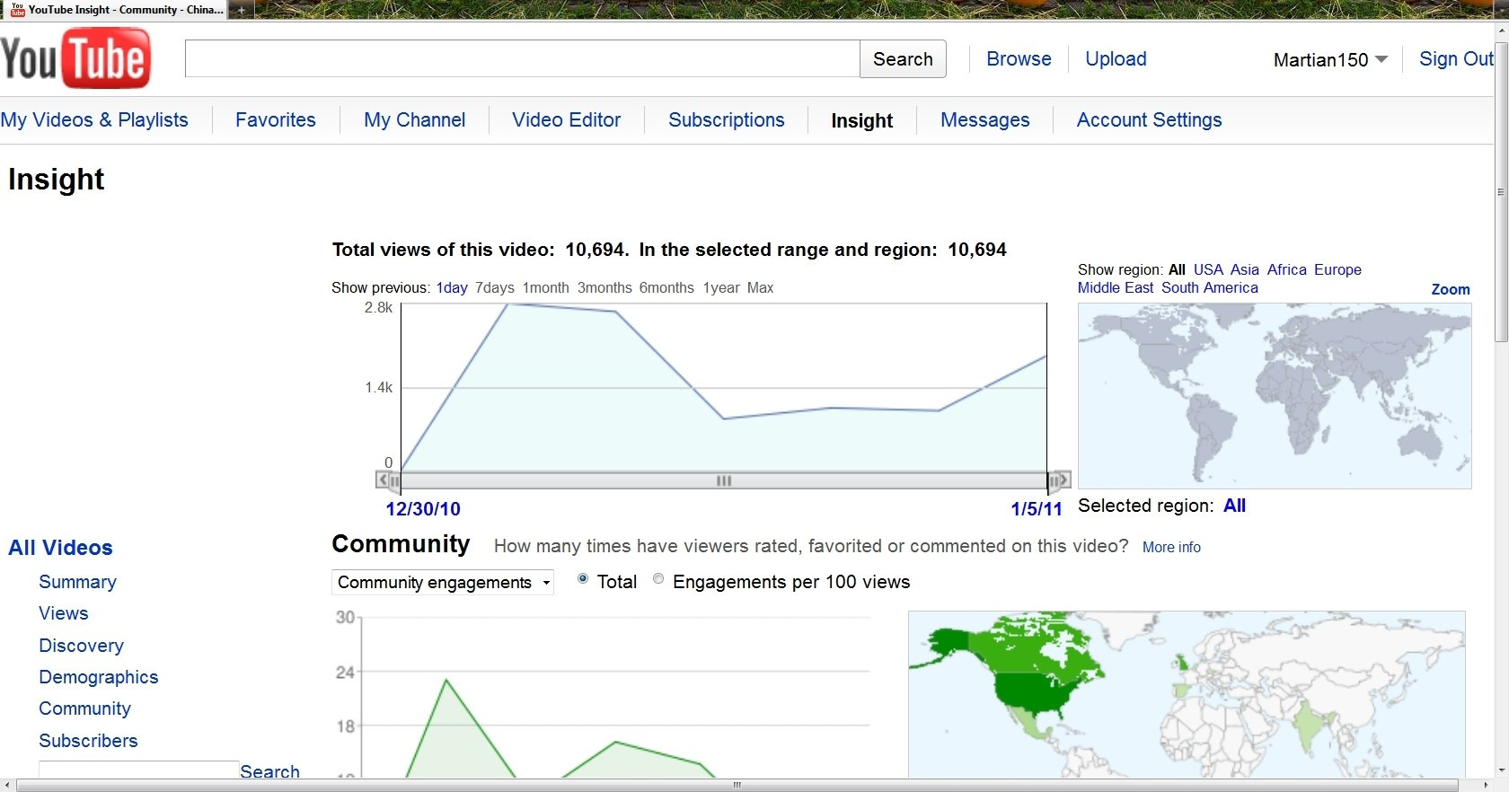Image resolution: width=1509 pixels, height=792 pixels.
Task: Click the Browse link
Action: tap(1019, 58)
